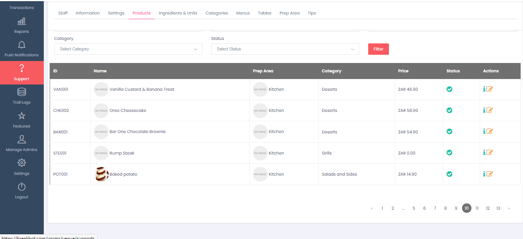The width and height of the screenshot is (523, 239).
Task: Open Manage Admins user icon
Action: tap(21, 140)
